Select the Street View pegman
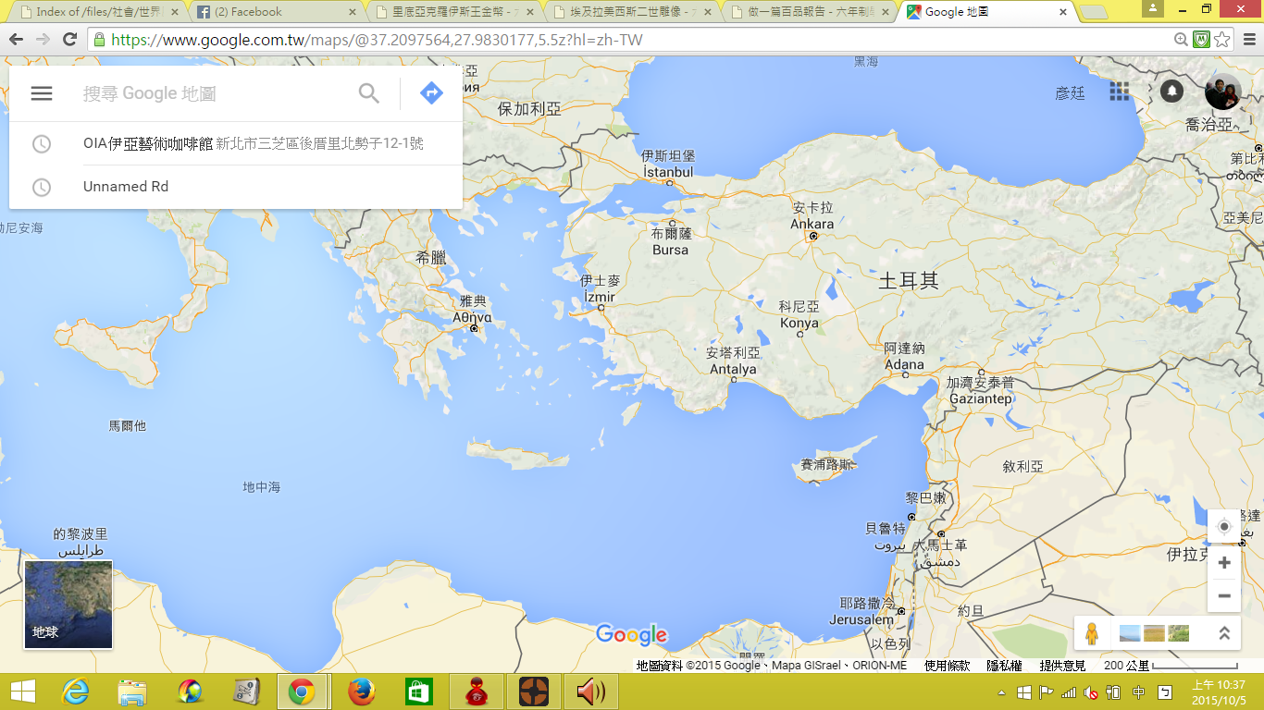 click(x=1092, y=633)
